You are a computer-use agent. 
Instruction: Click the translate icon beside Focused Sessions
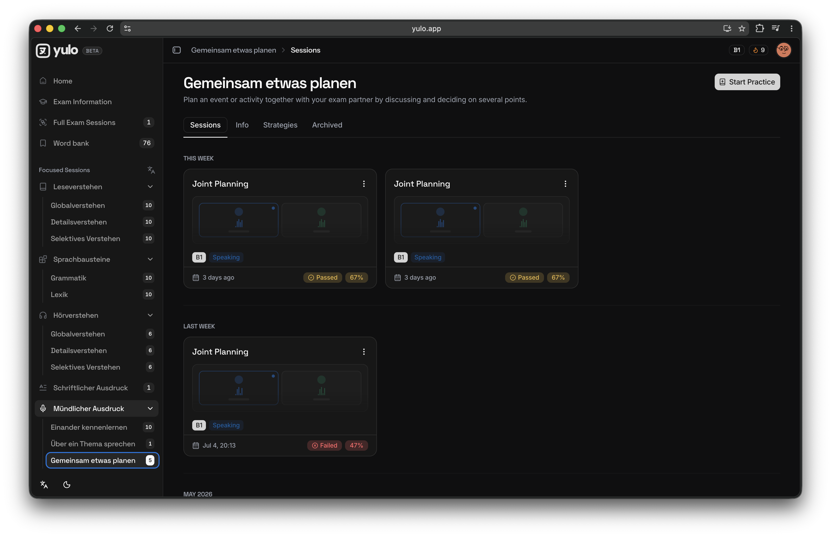click(151, 170)
